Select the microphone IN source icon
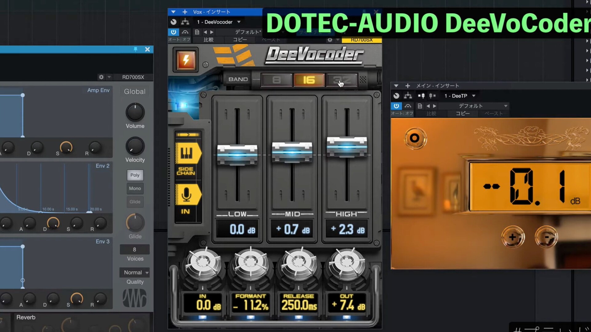591x332 pixels. pyautogui.click(x=187, y=195)
